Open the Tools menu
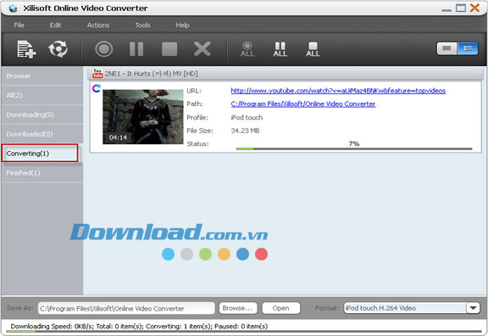Screen dimensions: 488x336 point(143,25)
